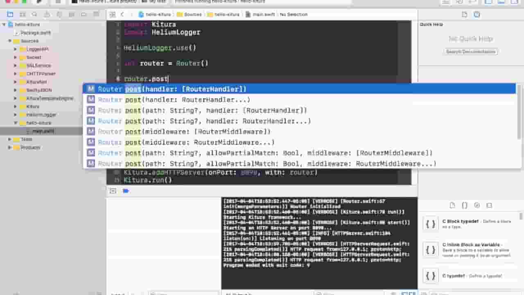
Task: Open the Object library
Action: pyautogui.click(x=477, y=205)
